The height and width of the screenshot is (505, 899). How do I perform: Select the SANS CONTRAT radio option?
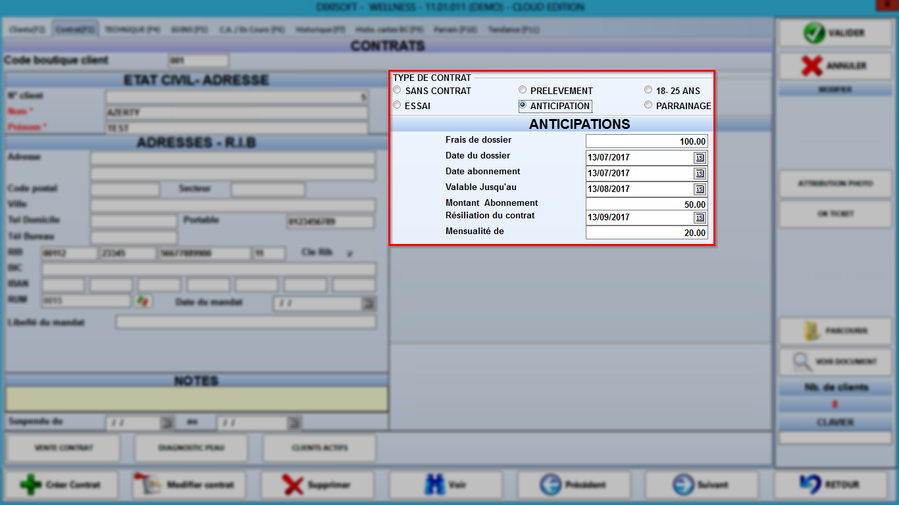[397, 90]
